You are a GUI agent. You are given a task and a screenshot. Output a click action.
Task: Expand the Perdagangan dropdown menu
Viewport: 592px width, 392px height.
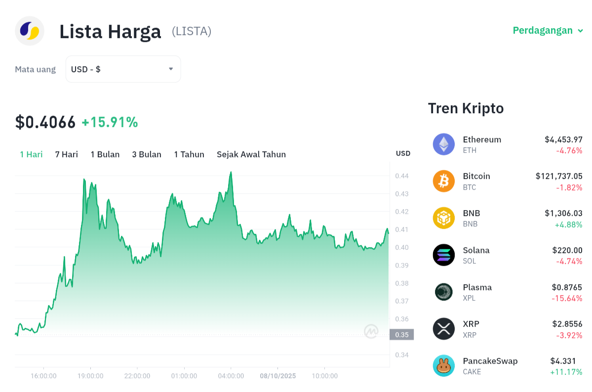point(548,31)
